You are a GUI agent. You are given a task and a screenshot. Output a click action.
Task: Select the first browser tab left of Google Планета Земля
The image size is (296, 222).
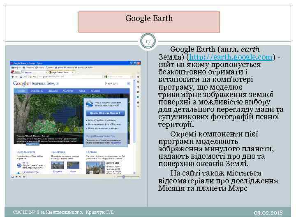(35, 72)
